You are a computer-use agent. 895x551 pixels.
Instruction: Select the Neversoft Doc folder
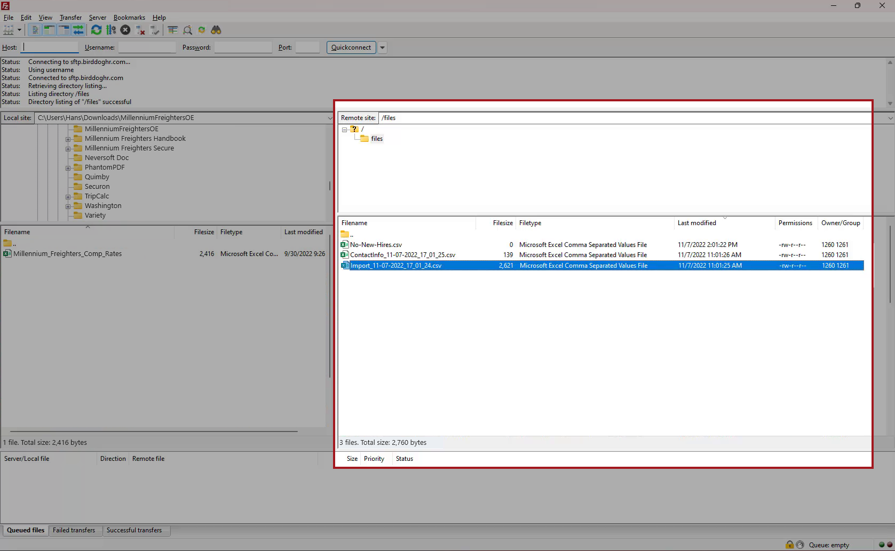(x=106, y=157)
